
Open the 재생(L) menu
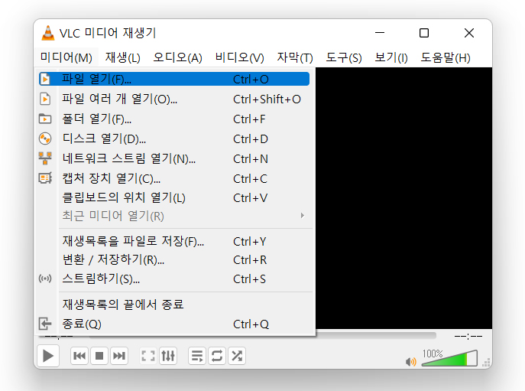pyautogui.click(x=122, y=57)
